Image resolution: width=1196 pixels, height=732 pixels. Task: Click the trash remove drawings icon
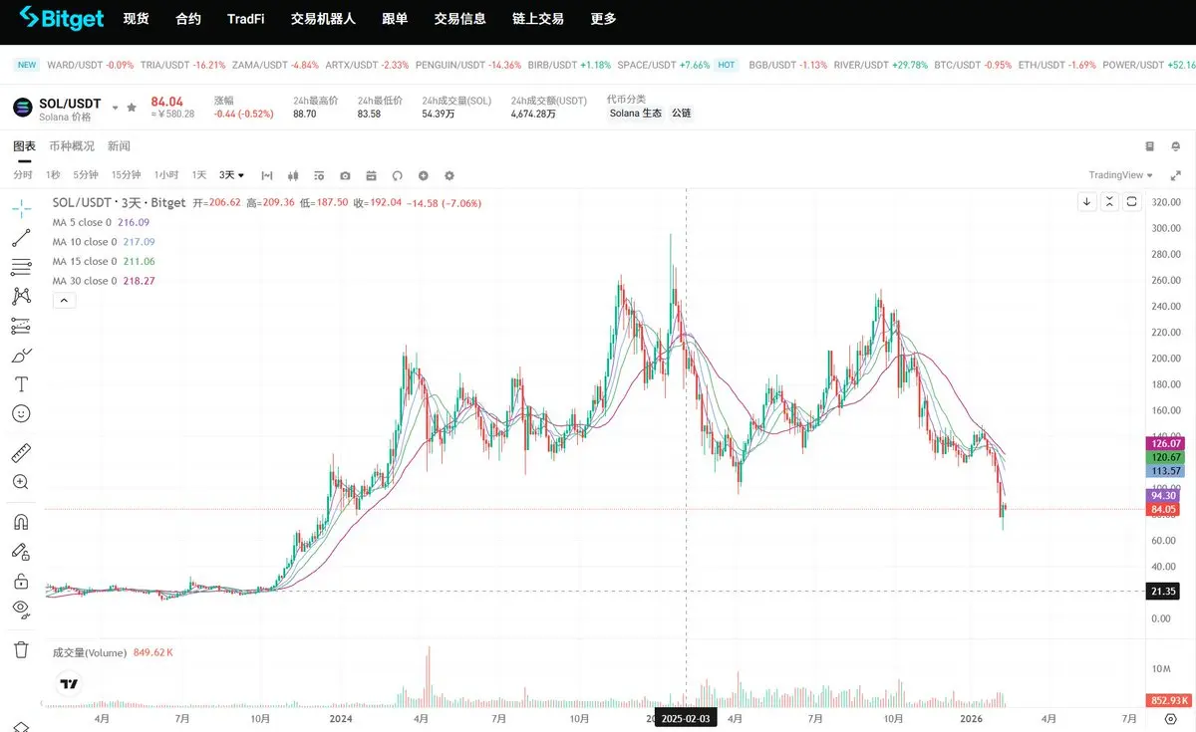click(x=21, y=649)
